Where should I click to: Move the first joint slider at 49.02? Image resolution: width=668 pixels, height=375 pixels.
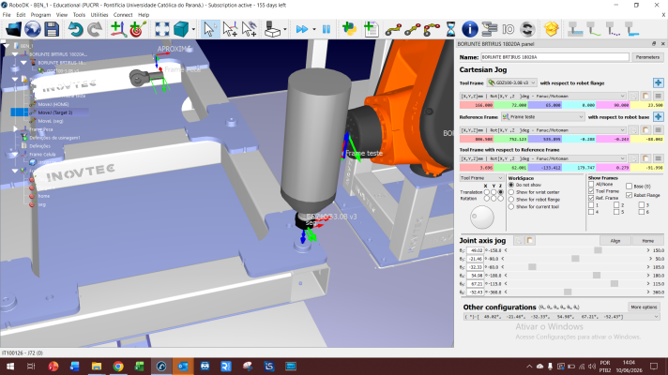(599, 250)
